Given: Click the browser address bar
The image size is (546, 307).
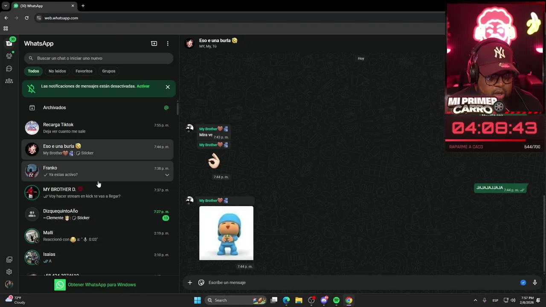Looking at the screenshot, I should pyautogui.click(x=239, y=18).
